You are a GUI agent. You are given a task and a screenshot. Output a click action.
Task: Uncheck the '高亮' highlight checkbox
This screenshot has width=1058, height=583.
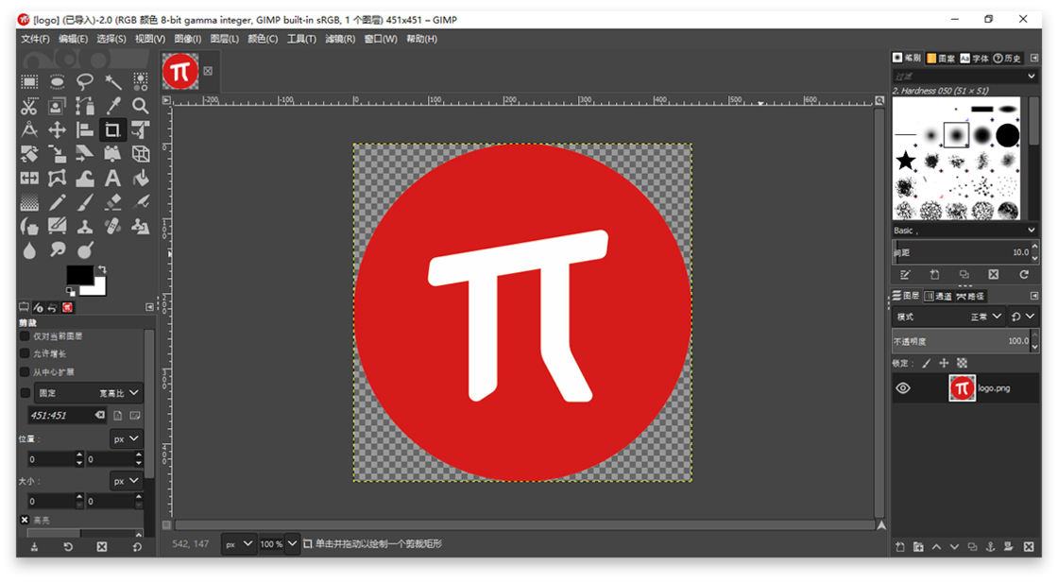[x=25, y=520]
